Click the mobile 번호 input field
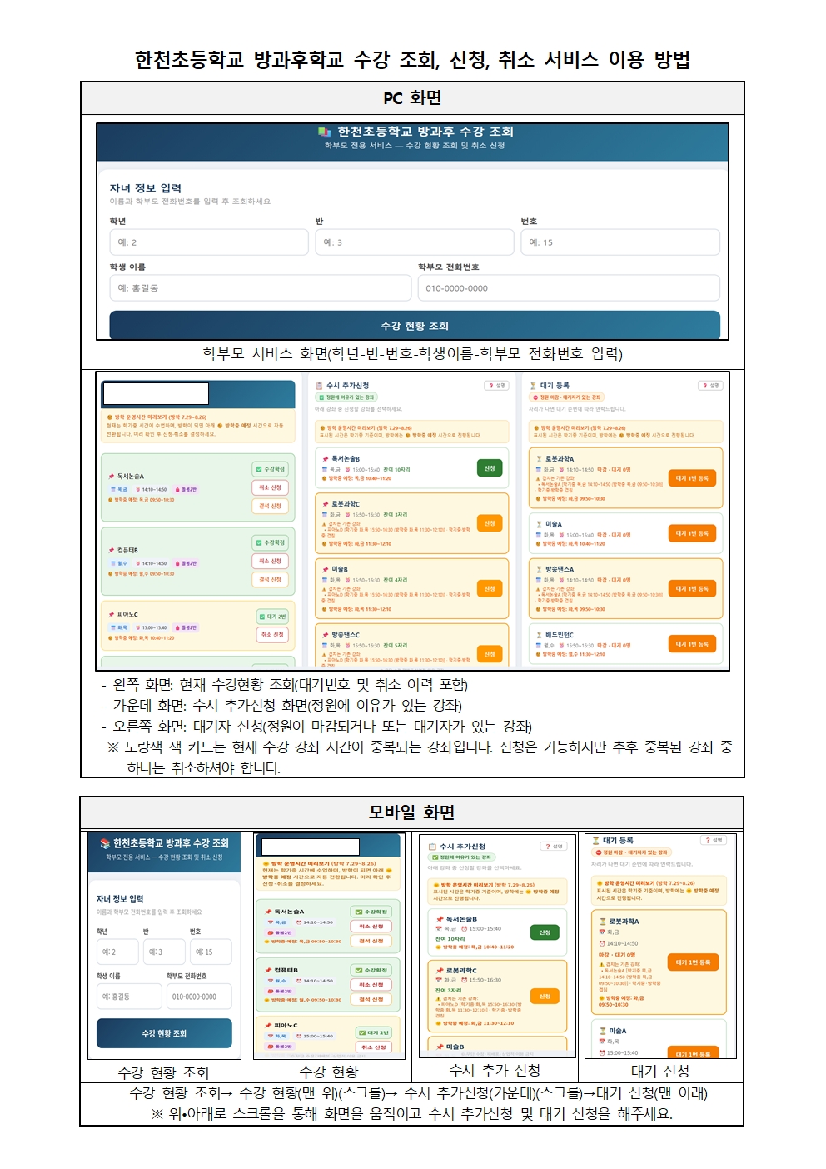826x1169 pixels. coord(211,952)
